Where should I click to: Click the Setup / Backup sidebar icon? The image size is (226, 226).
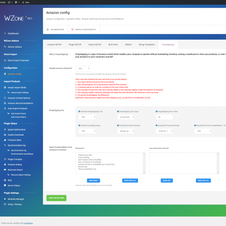5,204
